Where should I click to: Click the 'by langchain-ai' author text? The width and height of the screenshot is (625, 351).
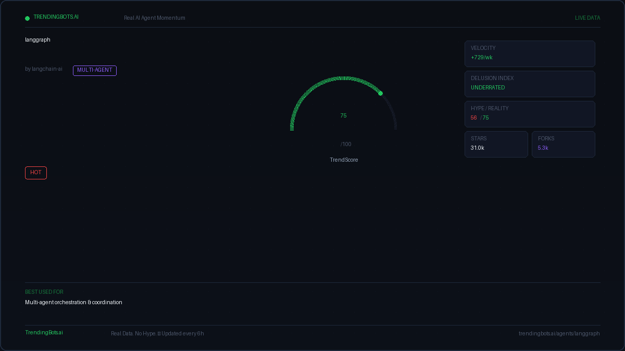(44, 69)
